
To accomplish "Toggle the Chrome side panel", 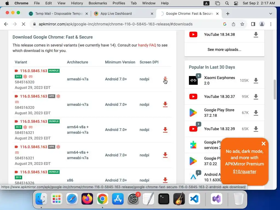I will click(253, 24).
